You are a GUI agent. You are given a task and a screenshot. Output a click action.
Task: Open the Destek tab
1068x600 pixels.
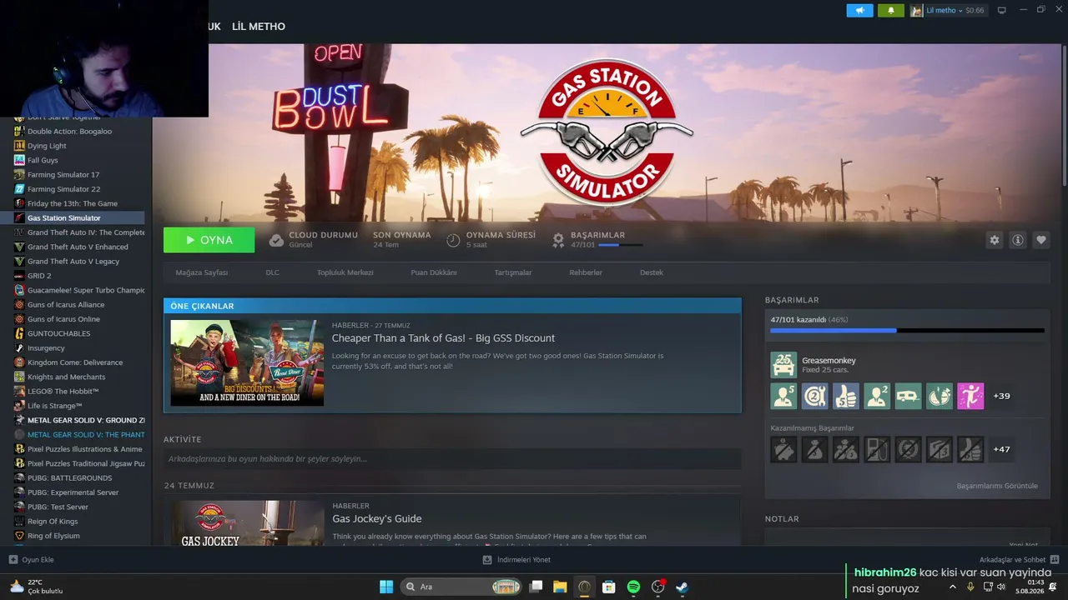pos(652,272)
